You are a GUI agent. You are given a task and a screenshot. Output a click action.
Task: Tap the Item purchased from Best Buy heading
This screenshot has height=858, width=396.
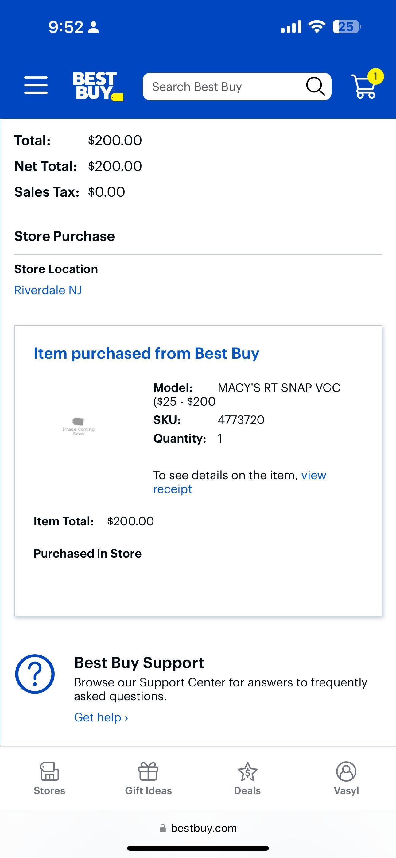pos(146,354)
